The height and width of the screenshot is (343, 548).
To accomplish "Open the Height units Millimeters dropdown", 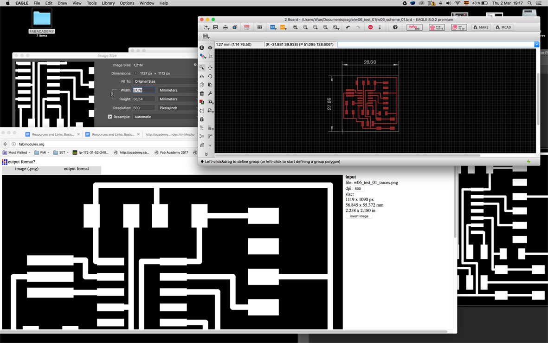I will click(x=178, y=99).
